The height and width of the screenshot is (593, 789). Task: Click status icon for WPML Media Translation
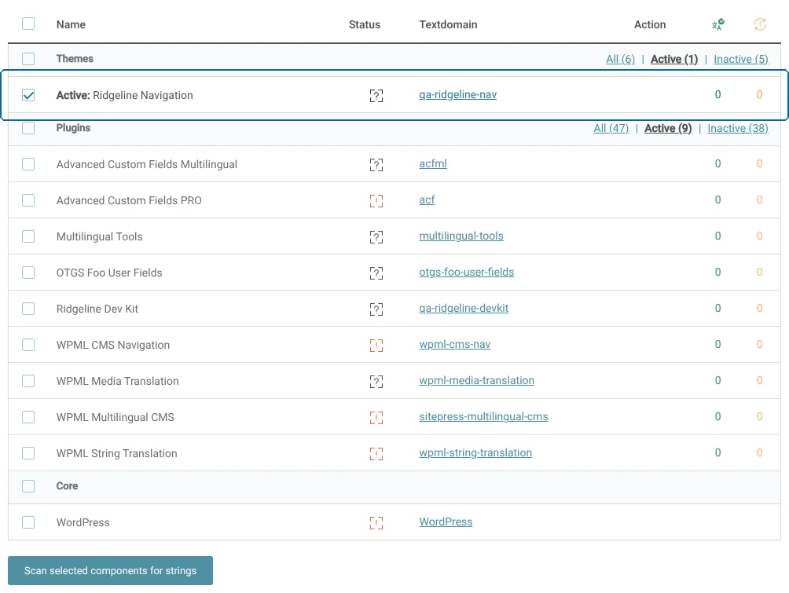tap(376, 381)
